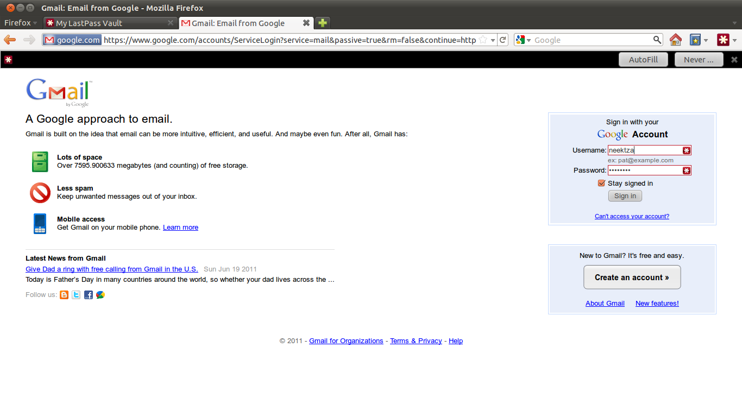The height and width of the screenshot is (404, 742).
Task: Expand the bookmarks button dropdown arrow
Action: [706, 40]
